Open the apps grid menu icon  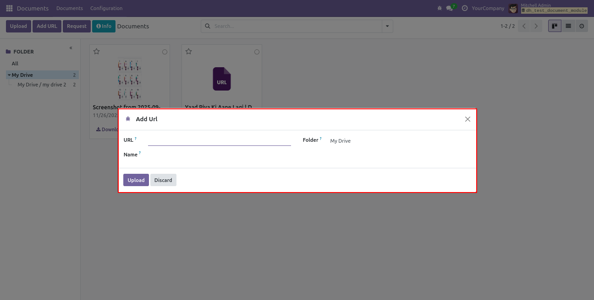point(9,8)
